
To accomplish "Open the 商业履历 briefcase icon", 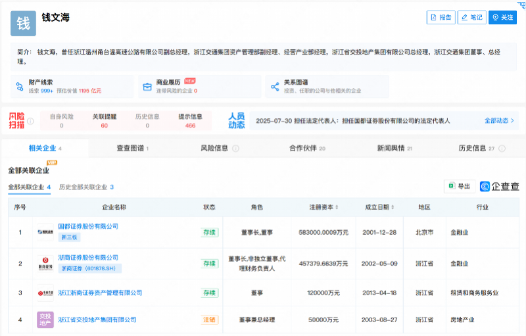I will (x=146, y=86).
